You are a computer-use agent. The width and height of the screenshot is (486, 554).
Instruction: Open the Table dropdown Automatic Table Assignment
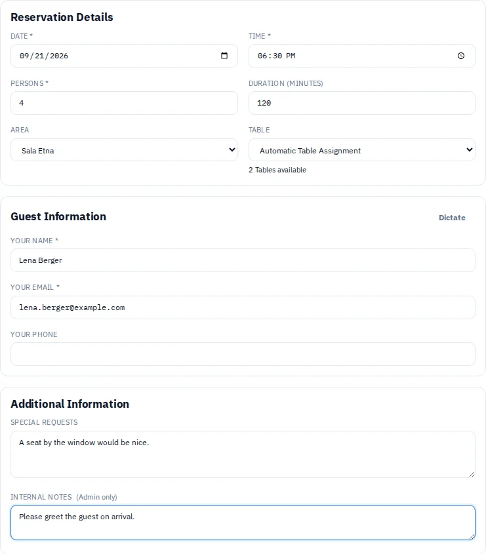click(x=361, y=150)
